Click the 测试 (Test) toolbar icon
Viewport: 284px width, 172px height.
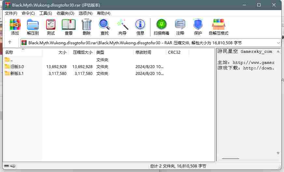(x=51, y=24)
